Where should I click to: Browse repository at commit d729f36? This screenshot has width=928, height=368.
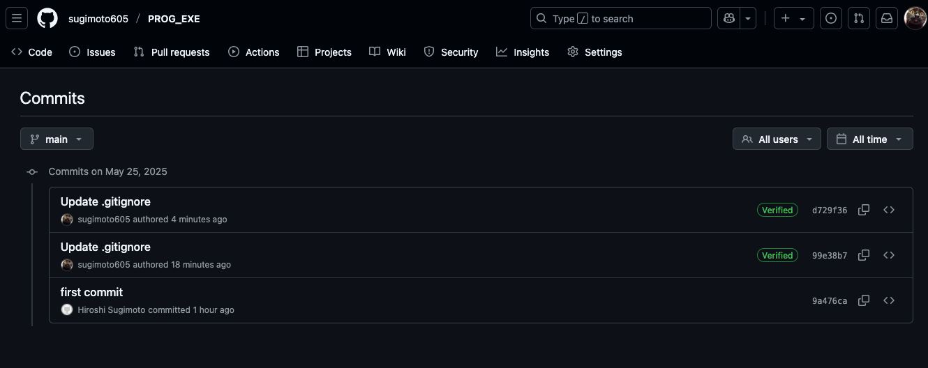point(889,210)
